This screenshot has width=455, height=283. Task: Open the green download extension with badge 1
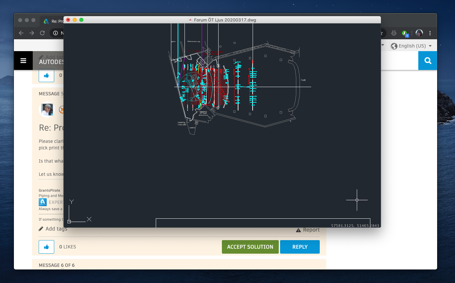click(x=405, y=33)
